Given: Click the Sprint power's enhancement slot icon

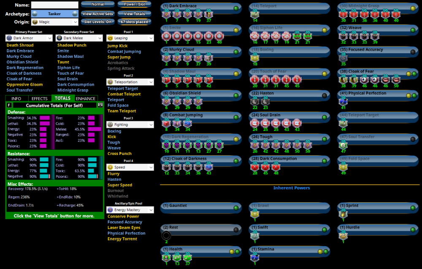Looking at the screenshot, I should coord(343,214).
